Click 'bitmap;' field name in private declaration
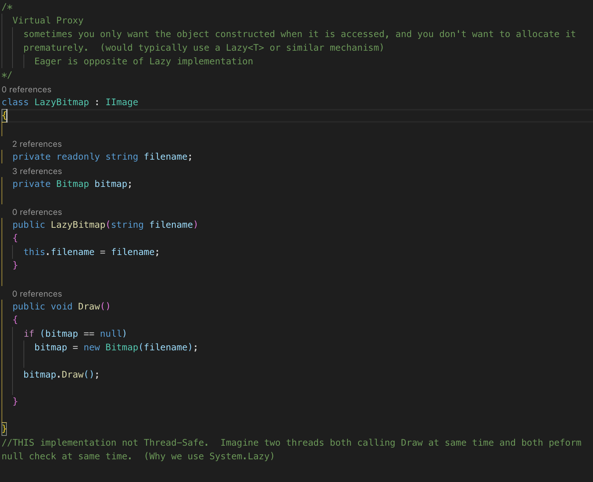 (x=113, y=184)
